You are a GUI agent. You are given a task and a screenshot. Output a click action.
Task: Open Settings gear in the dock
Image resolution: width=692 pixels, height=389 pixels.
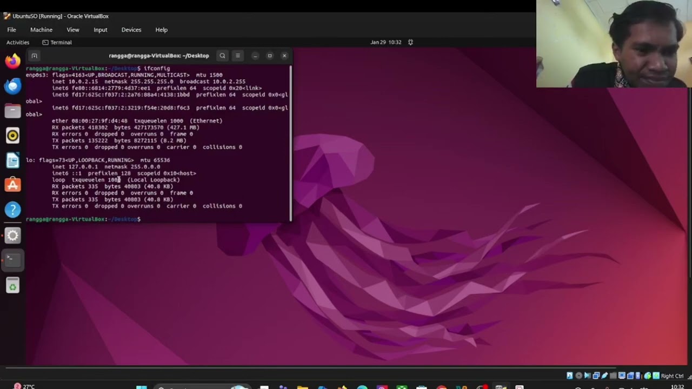pyautogui.click(x=13, y=235)
